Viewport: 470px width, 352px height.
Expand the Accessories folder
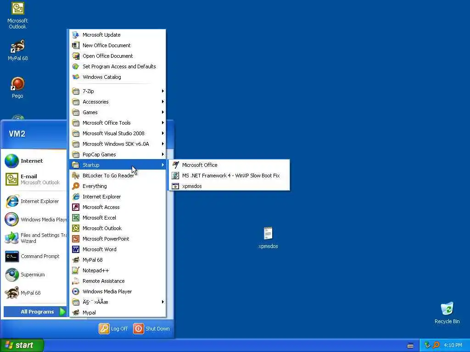pyautogui.click(x=117, y=102)
